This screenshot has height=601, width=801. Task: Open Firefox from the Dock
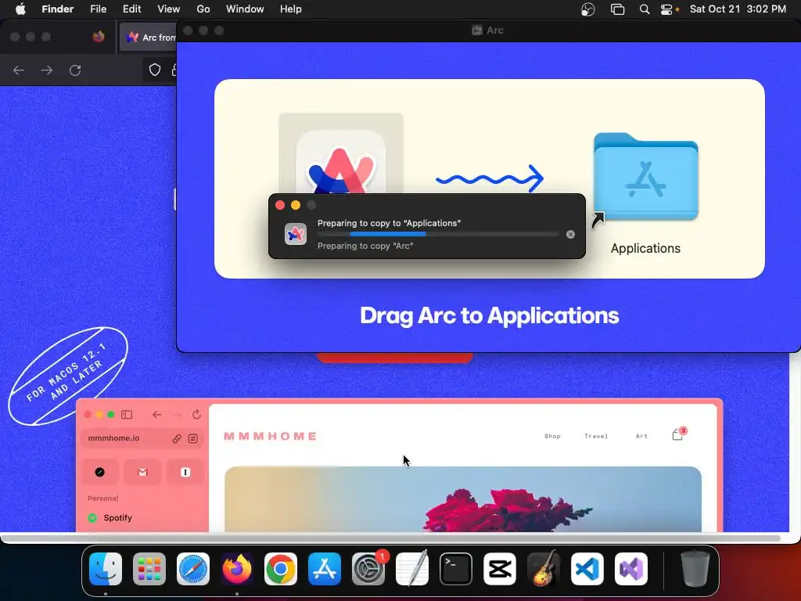pos(237,569)
